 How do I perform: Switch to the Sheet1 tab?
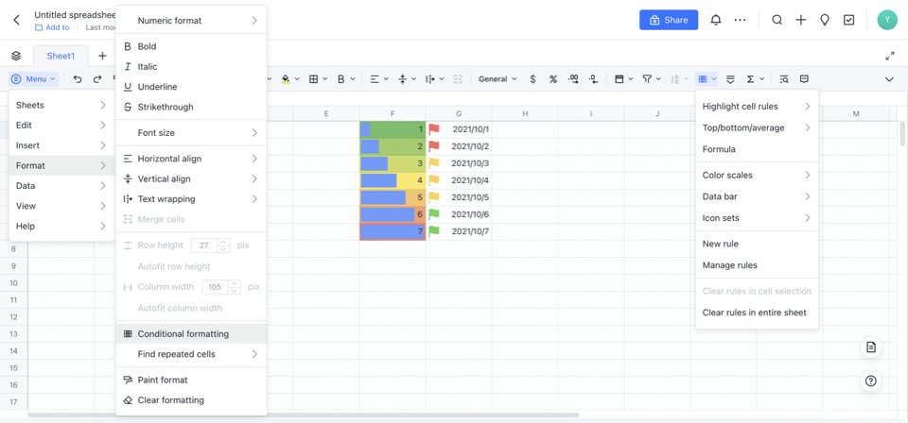point(61,56)
